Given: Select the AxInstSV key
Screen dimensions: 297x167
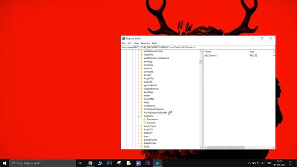Looking at the screenshot, I should 148,129.
